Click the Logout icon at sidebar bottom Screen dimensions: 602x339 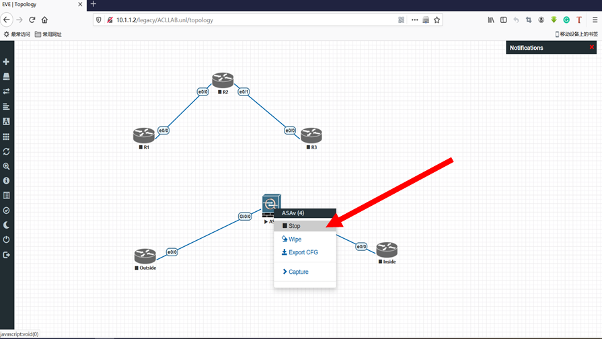point(6,255)
